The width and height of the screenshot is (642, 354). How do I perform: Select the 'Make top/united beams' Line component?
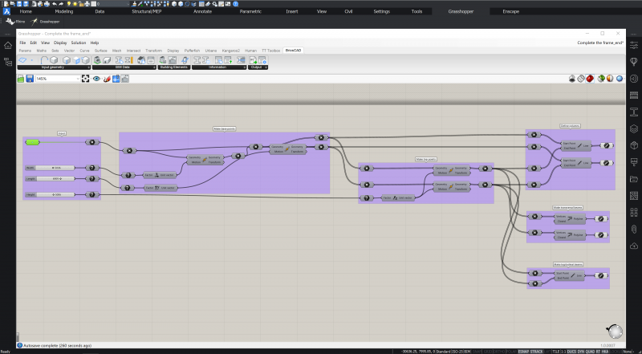[x=569, y=275]
